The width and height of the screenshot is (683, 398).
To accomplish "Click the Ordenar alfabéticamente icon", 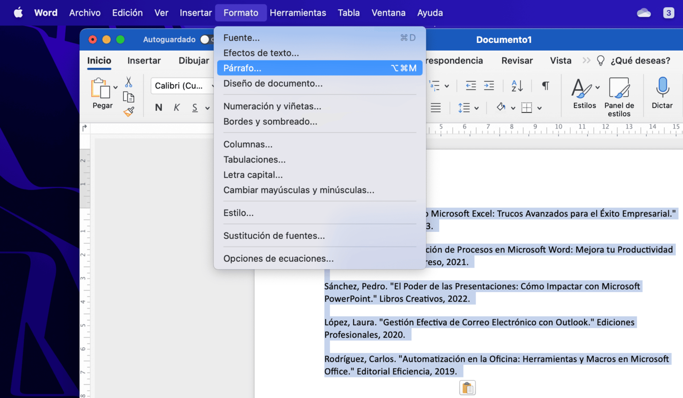I will coord(517,85).
